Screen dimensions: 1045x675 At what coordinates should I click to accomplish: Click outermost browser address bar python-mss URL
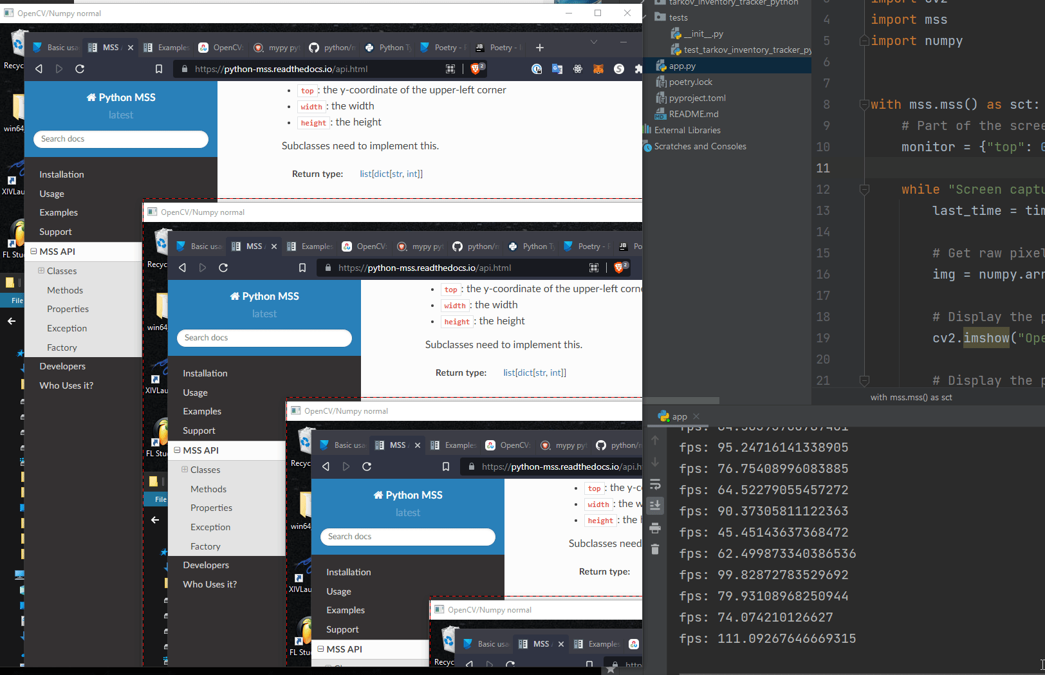point(281,69)
